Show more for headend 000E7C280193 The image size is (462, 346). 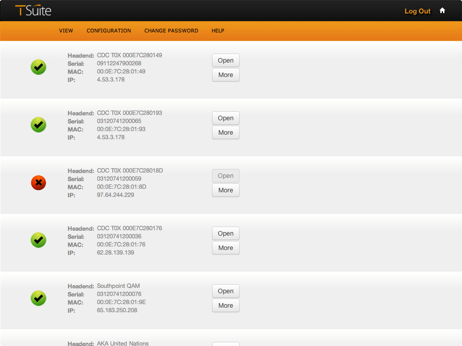pos(226,132)
